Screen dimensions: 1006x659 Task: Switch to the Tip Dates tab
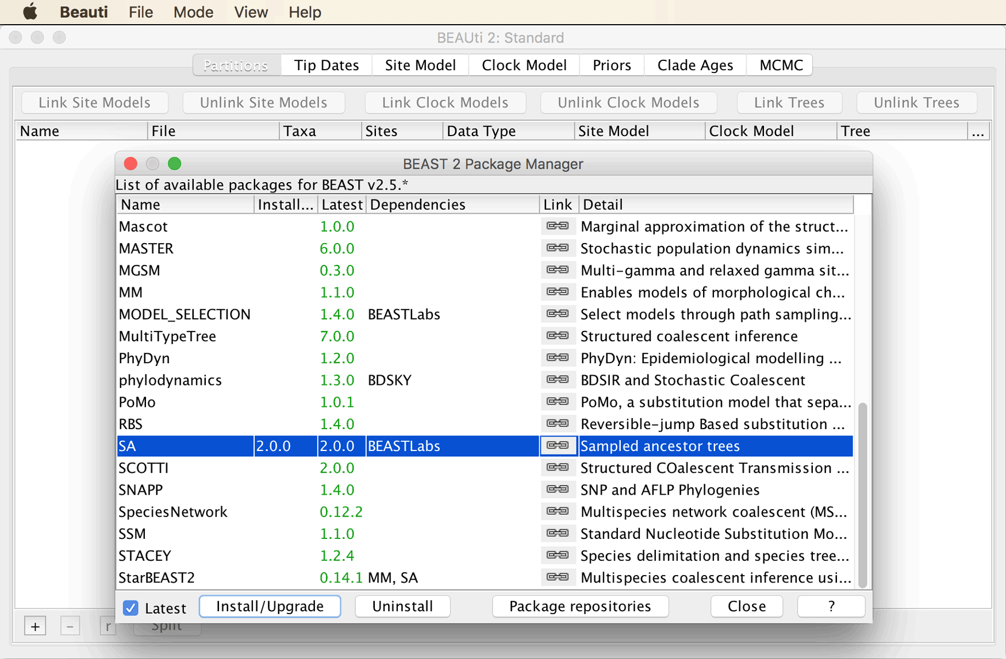tap(327, 65)
